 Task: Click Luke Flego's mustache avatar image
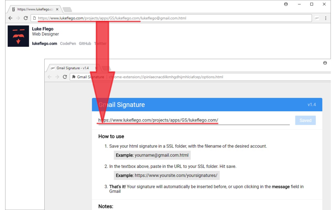(x=18, y=36)
